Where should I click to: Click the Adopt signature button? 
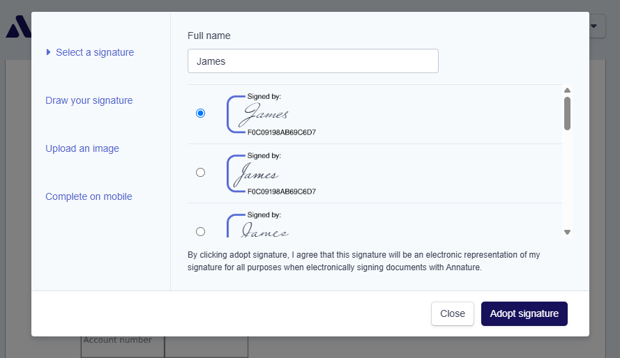[x=524, y=314]
